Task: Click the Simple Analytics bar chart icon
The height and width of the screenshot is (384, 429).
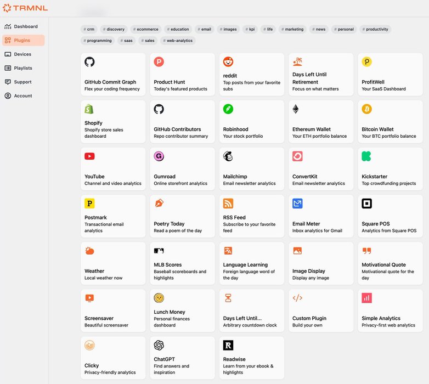Action: [366, 298]
